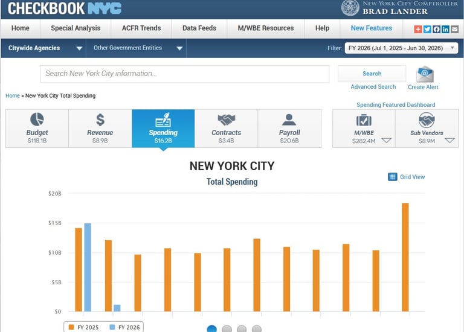Share via the LinkedIn icon
Image resolution: width=464 pixels, height=332 pixels.
[445, 29]
